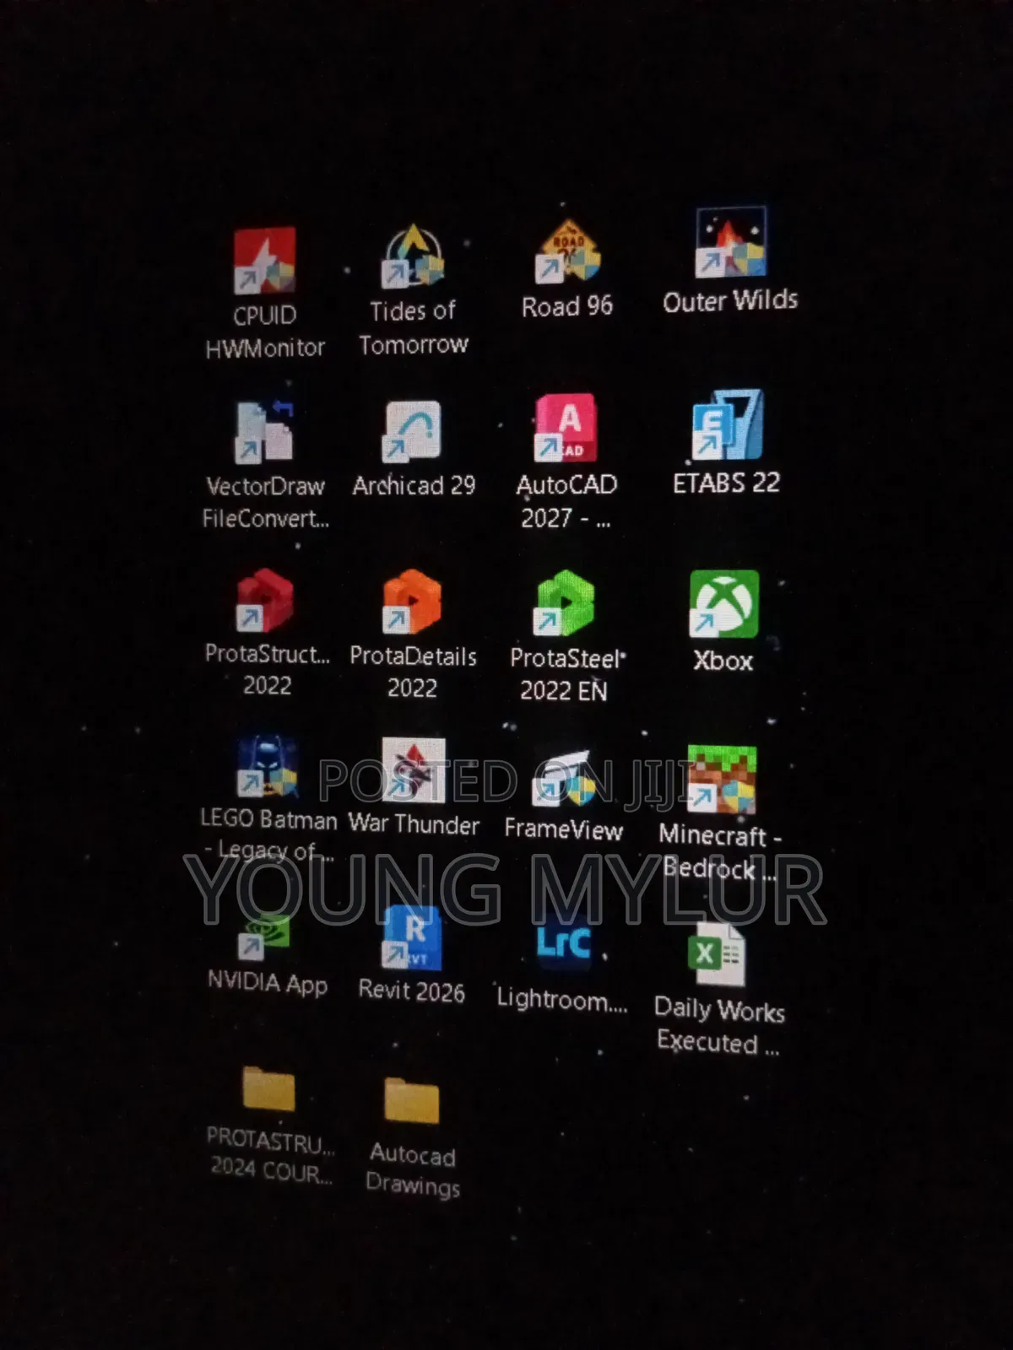
Task: Launch the Archicad 29 icon
Action: [413, 431]
